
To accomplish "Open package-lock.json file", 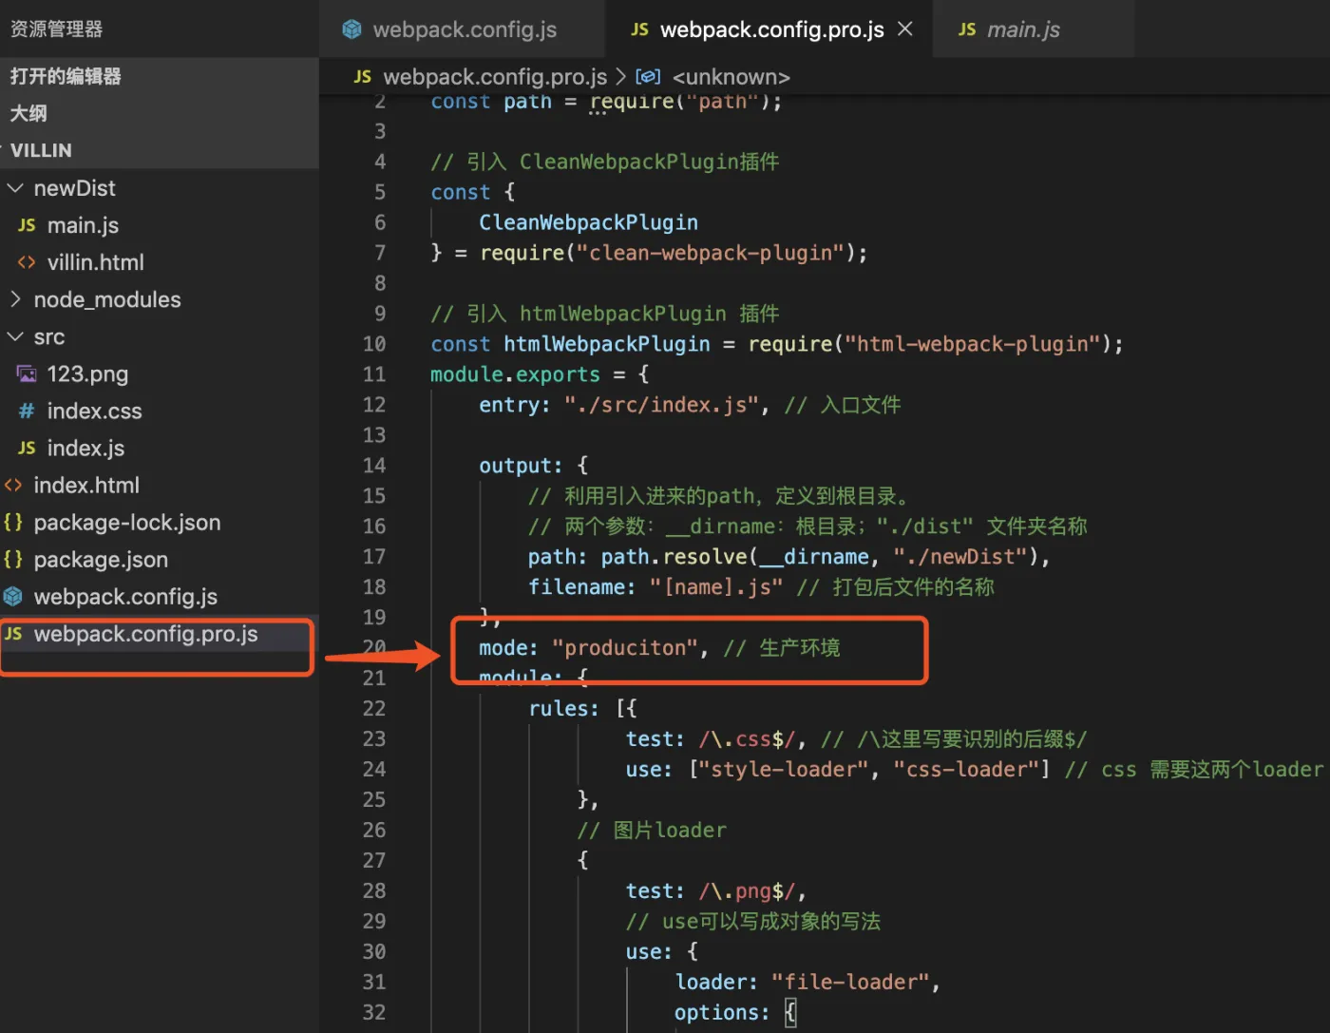I will pyautogui.click(x=160, y=522).
